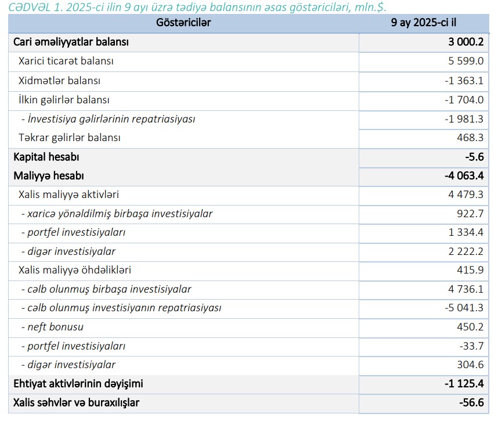Image resolution: width=498 pixels, height=421 pixels.
Task: Click the 'İlkin gəlirlər balansı' row label
Action: pos(64,99)
